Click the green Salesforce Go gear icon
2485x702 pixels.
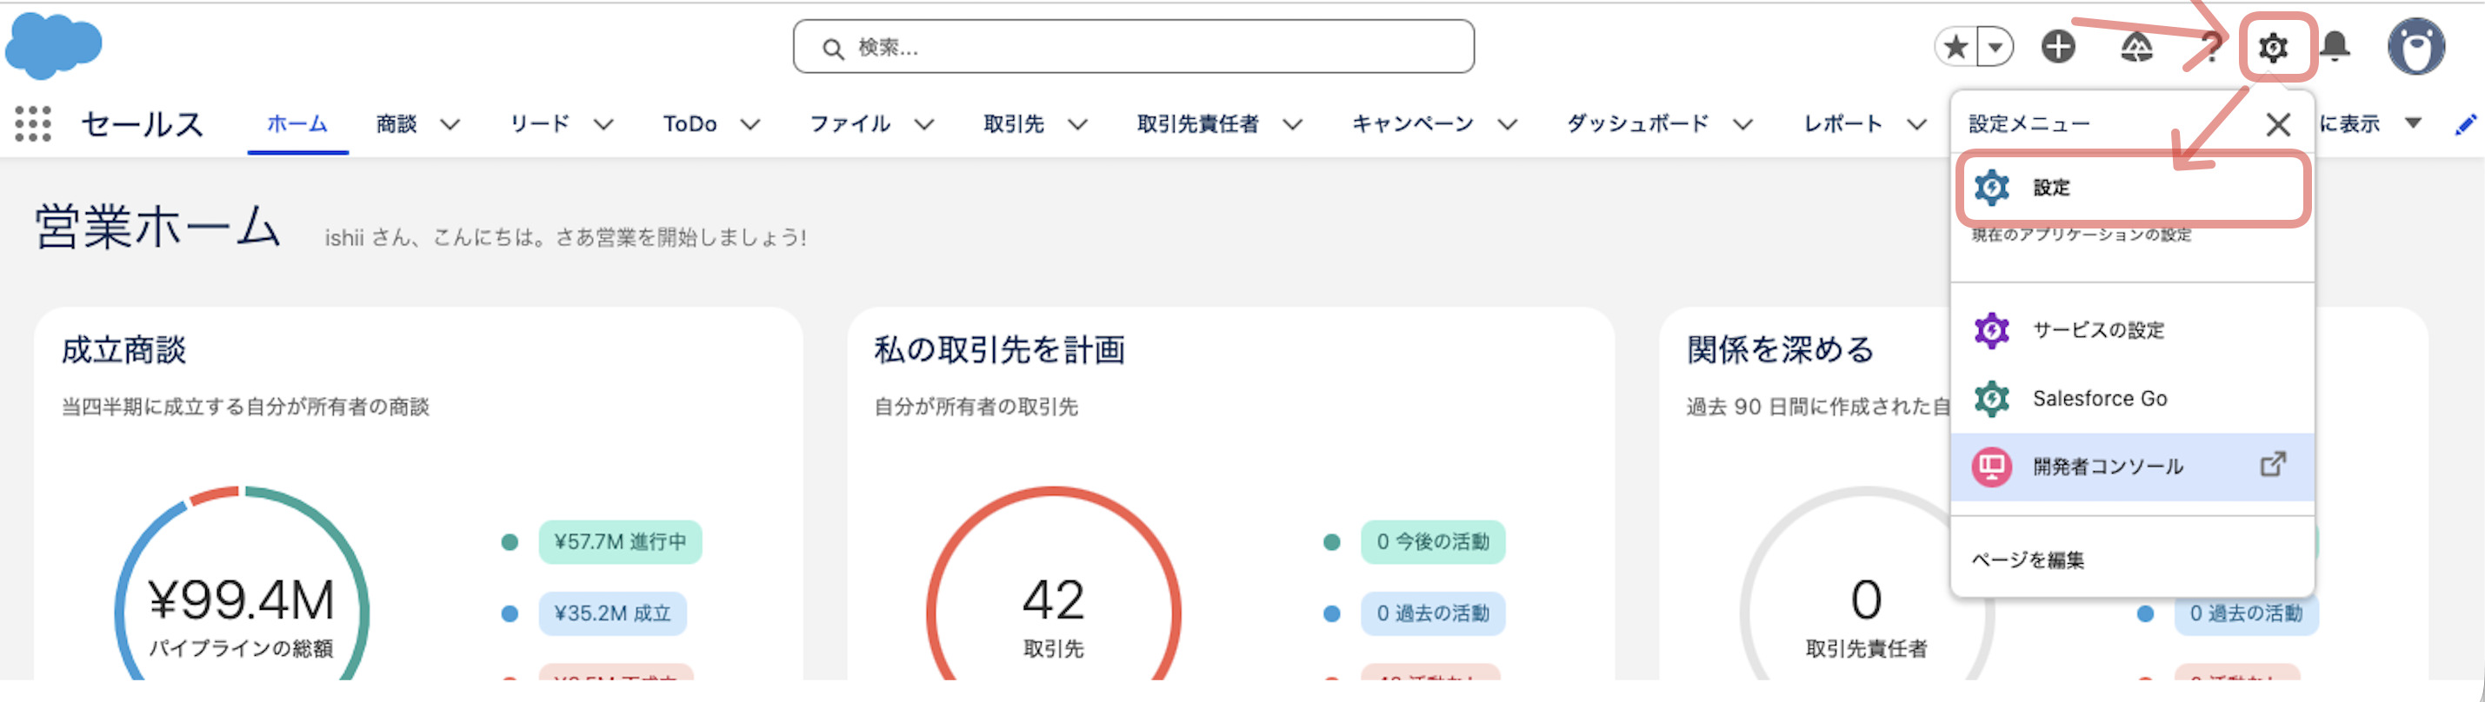pyautogui.click(x=1991, y=398)
